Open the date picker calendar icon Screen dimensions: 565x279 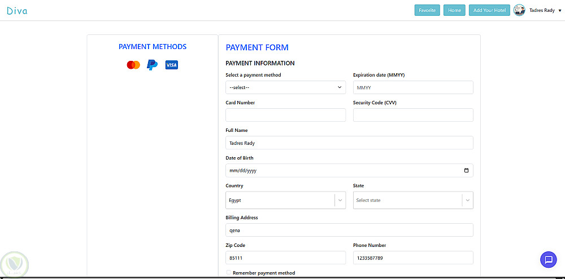coord(466,170)
